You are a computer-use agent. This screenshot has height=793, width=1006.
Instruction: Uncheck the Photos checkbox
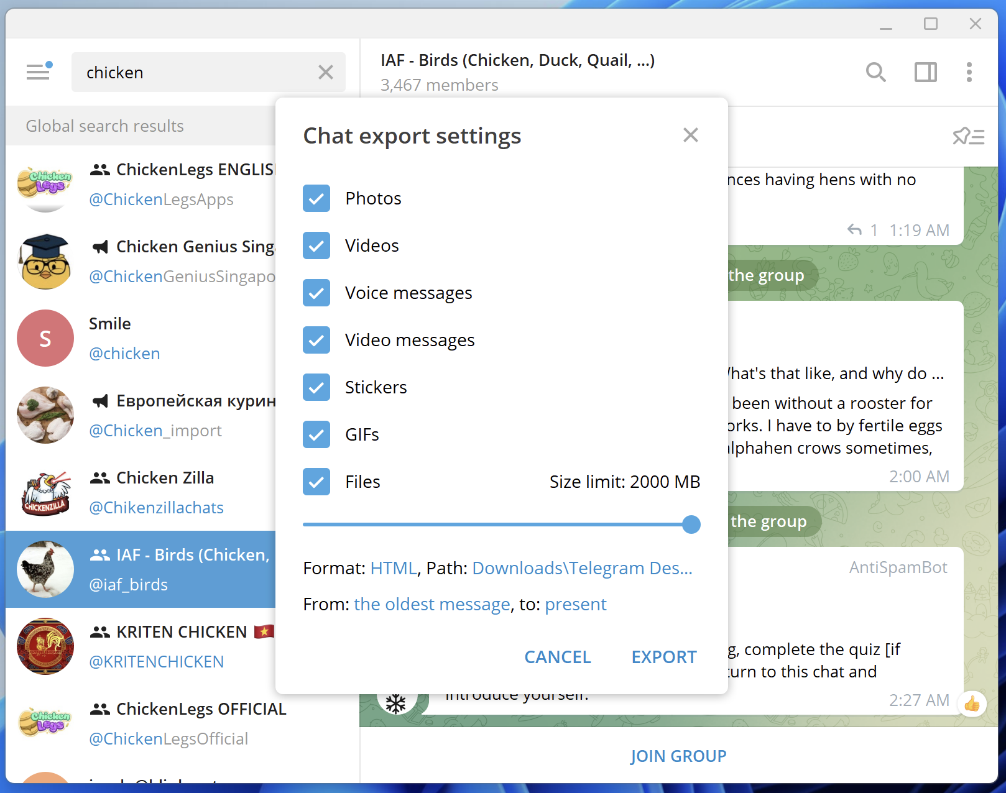coord(316,198)
